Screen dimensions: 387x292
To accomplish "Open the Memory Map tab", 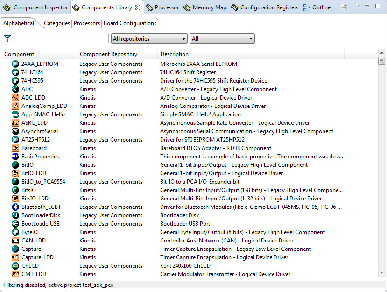I will point(205,7).
